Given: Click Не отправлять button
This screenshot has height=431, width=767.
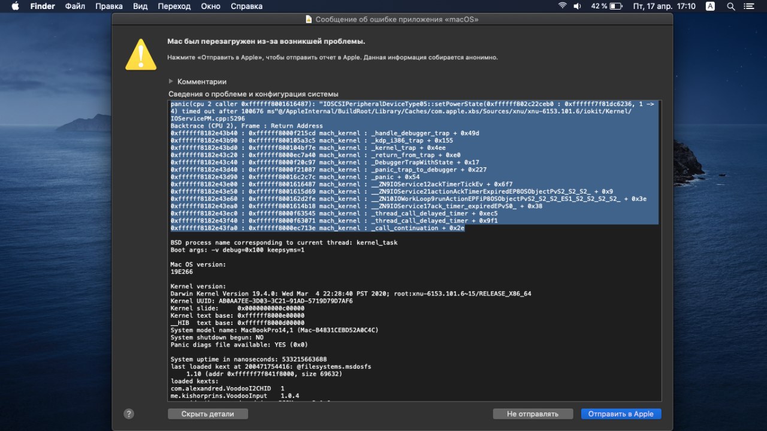Looking at the screenshot, I should click(533, 414).
